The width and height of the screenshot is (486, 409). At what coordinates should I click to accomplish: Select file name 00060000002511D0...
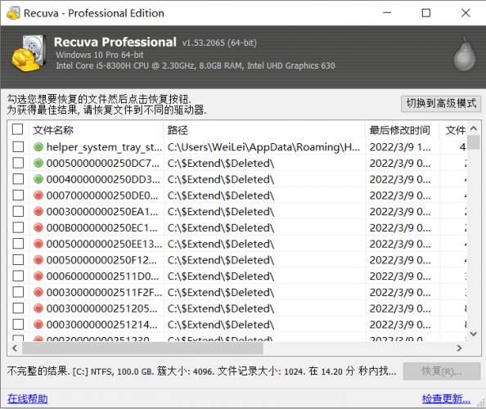tap(102, 276)
